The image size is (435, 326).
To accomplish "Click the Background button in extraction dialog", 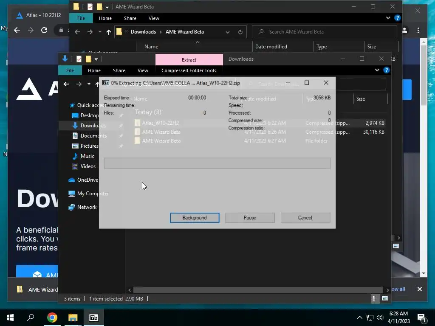I will pos(195,218).
